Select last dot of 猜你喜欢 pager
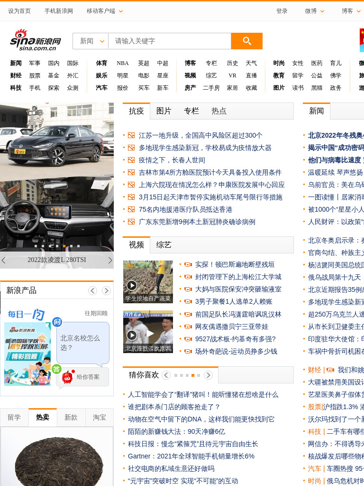Screen dimensions: 364x486 point(199,375)
